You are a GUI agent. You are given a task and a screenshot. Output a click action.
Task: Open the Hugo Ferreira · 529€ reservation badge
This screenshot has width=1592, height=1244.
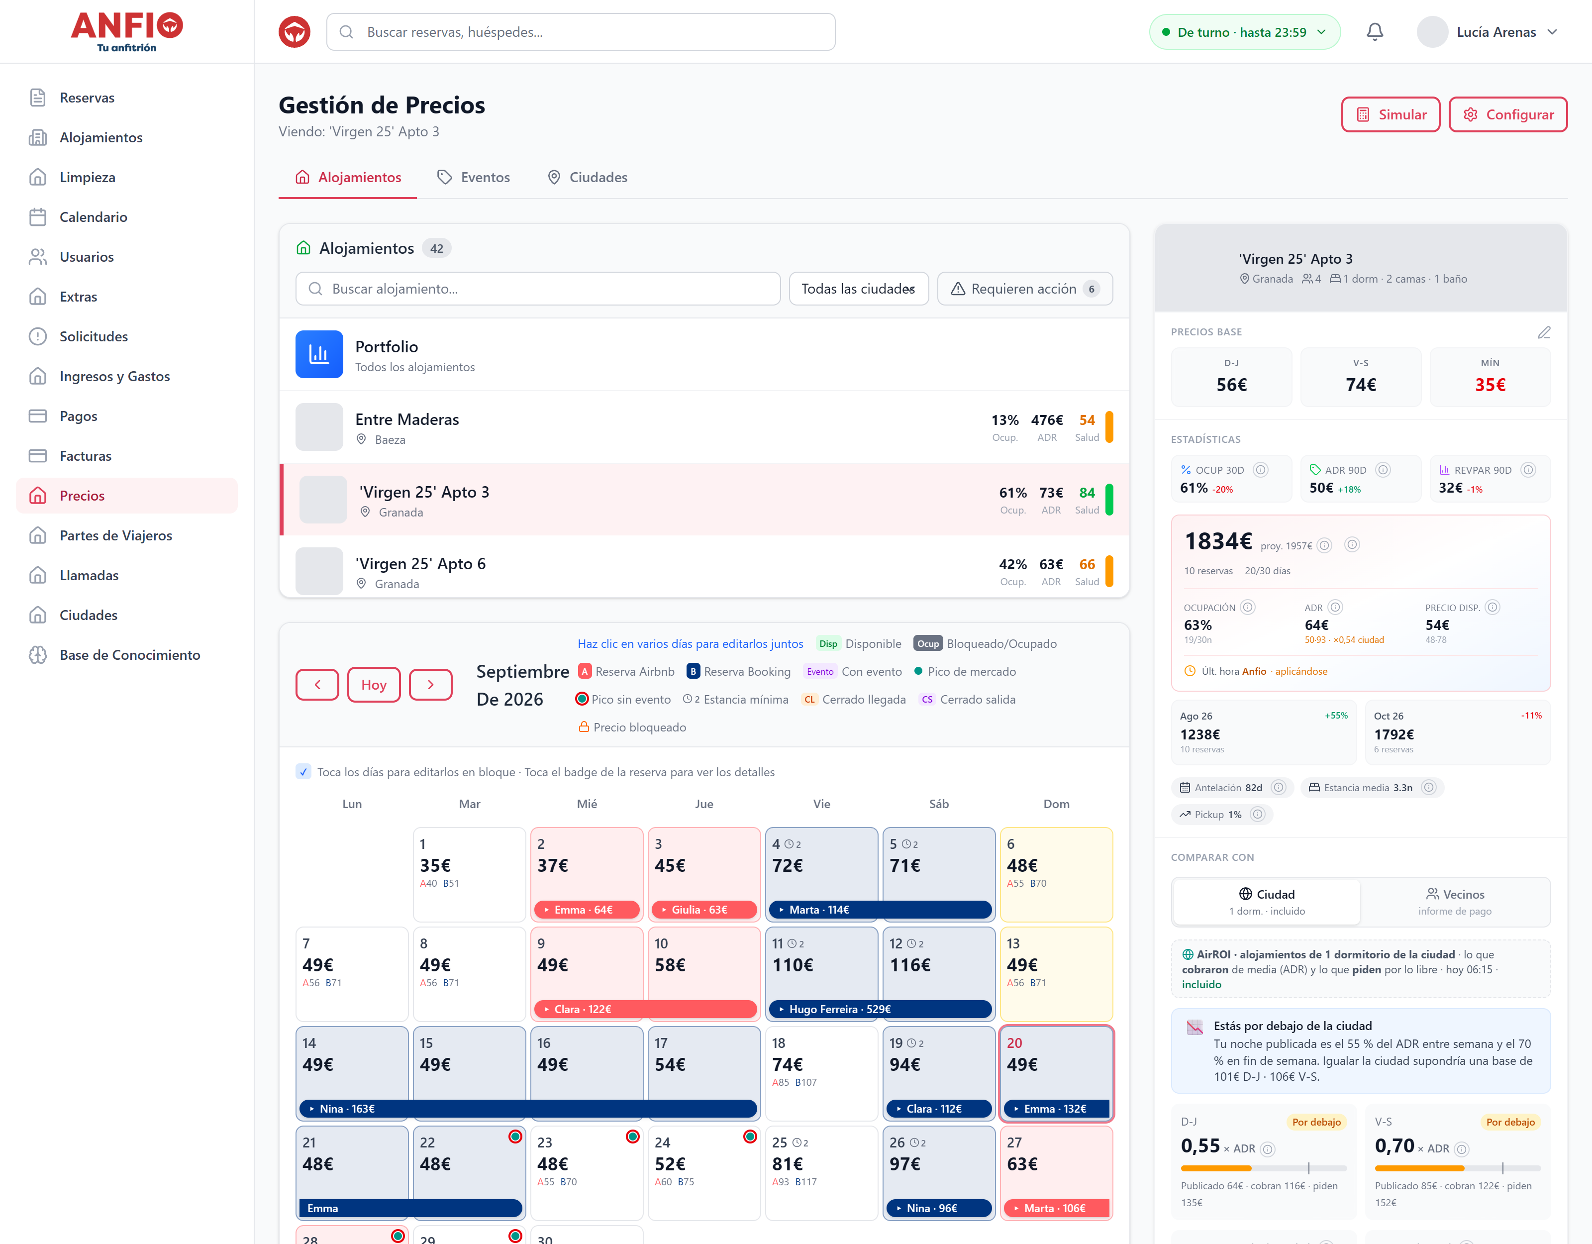[881, 1009]
